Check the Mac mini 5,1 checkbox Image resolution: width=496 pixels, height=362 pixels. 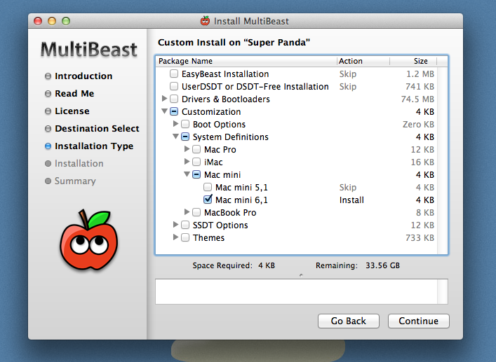(x=208, y=187)
